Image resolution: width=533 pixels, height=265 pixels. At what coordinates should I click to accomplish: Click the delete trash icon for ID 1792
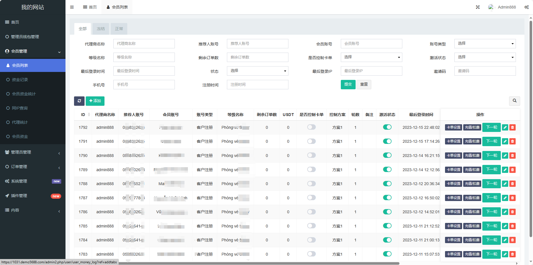512,127
